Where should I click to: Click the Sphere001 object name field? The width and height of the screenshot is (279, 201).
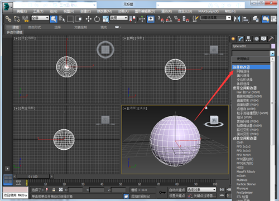[x=251, y=46]
